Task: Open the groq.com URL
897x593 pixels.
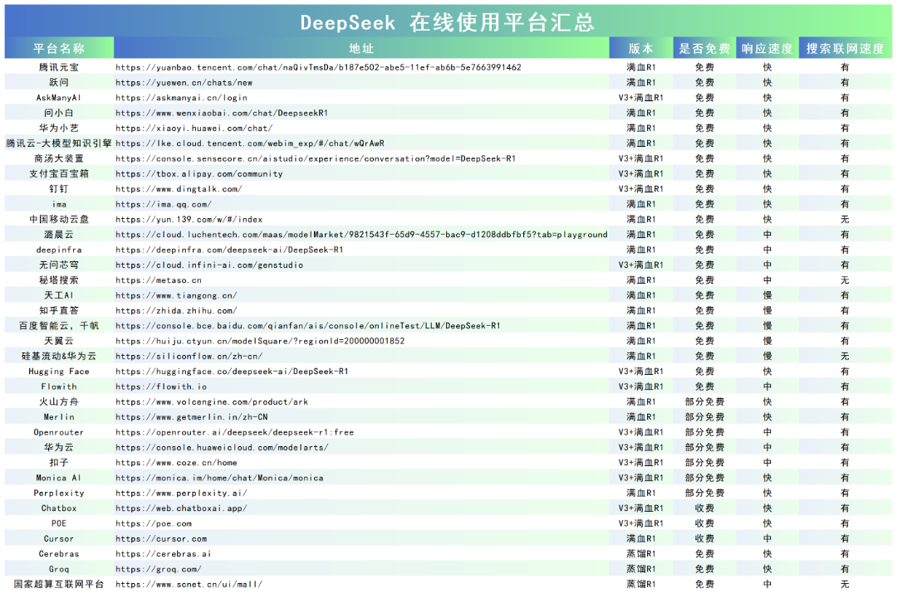Action: tap(159, 569)
